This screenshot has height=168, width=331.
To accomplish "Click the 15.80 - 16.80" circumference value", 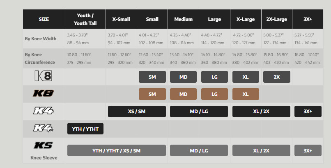I will (276, 54).
